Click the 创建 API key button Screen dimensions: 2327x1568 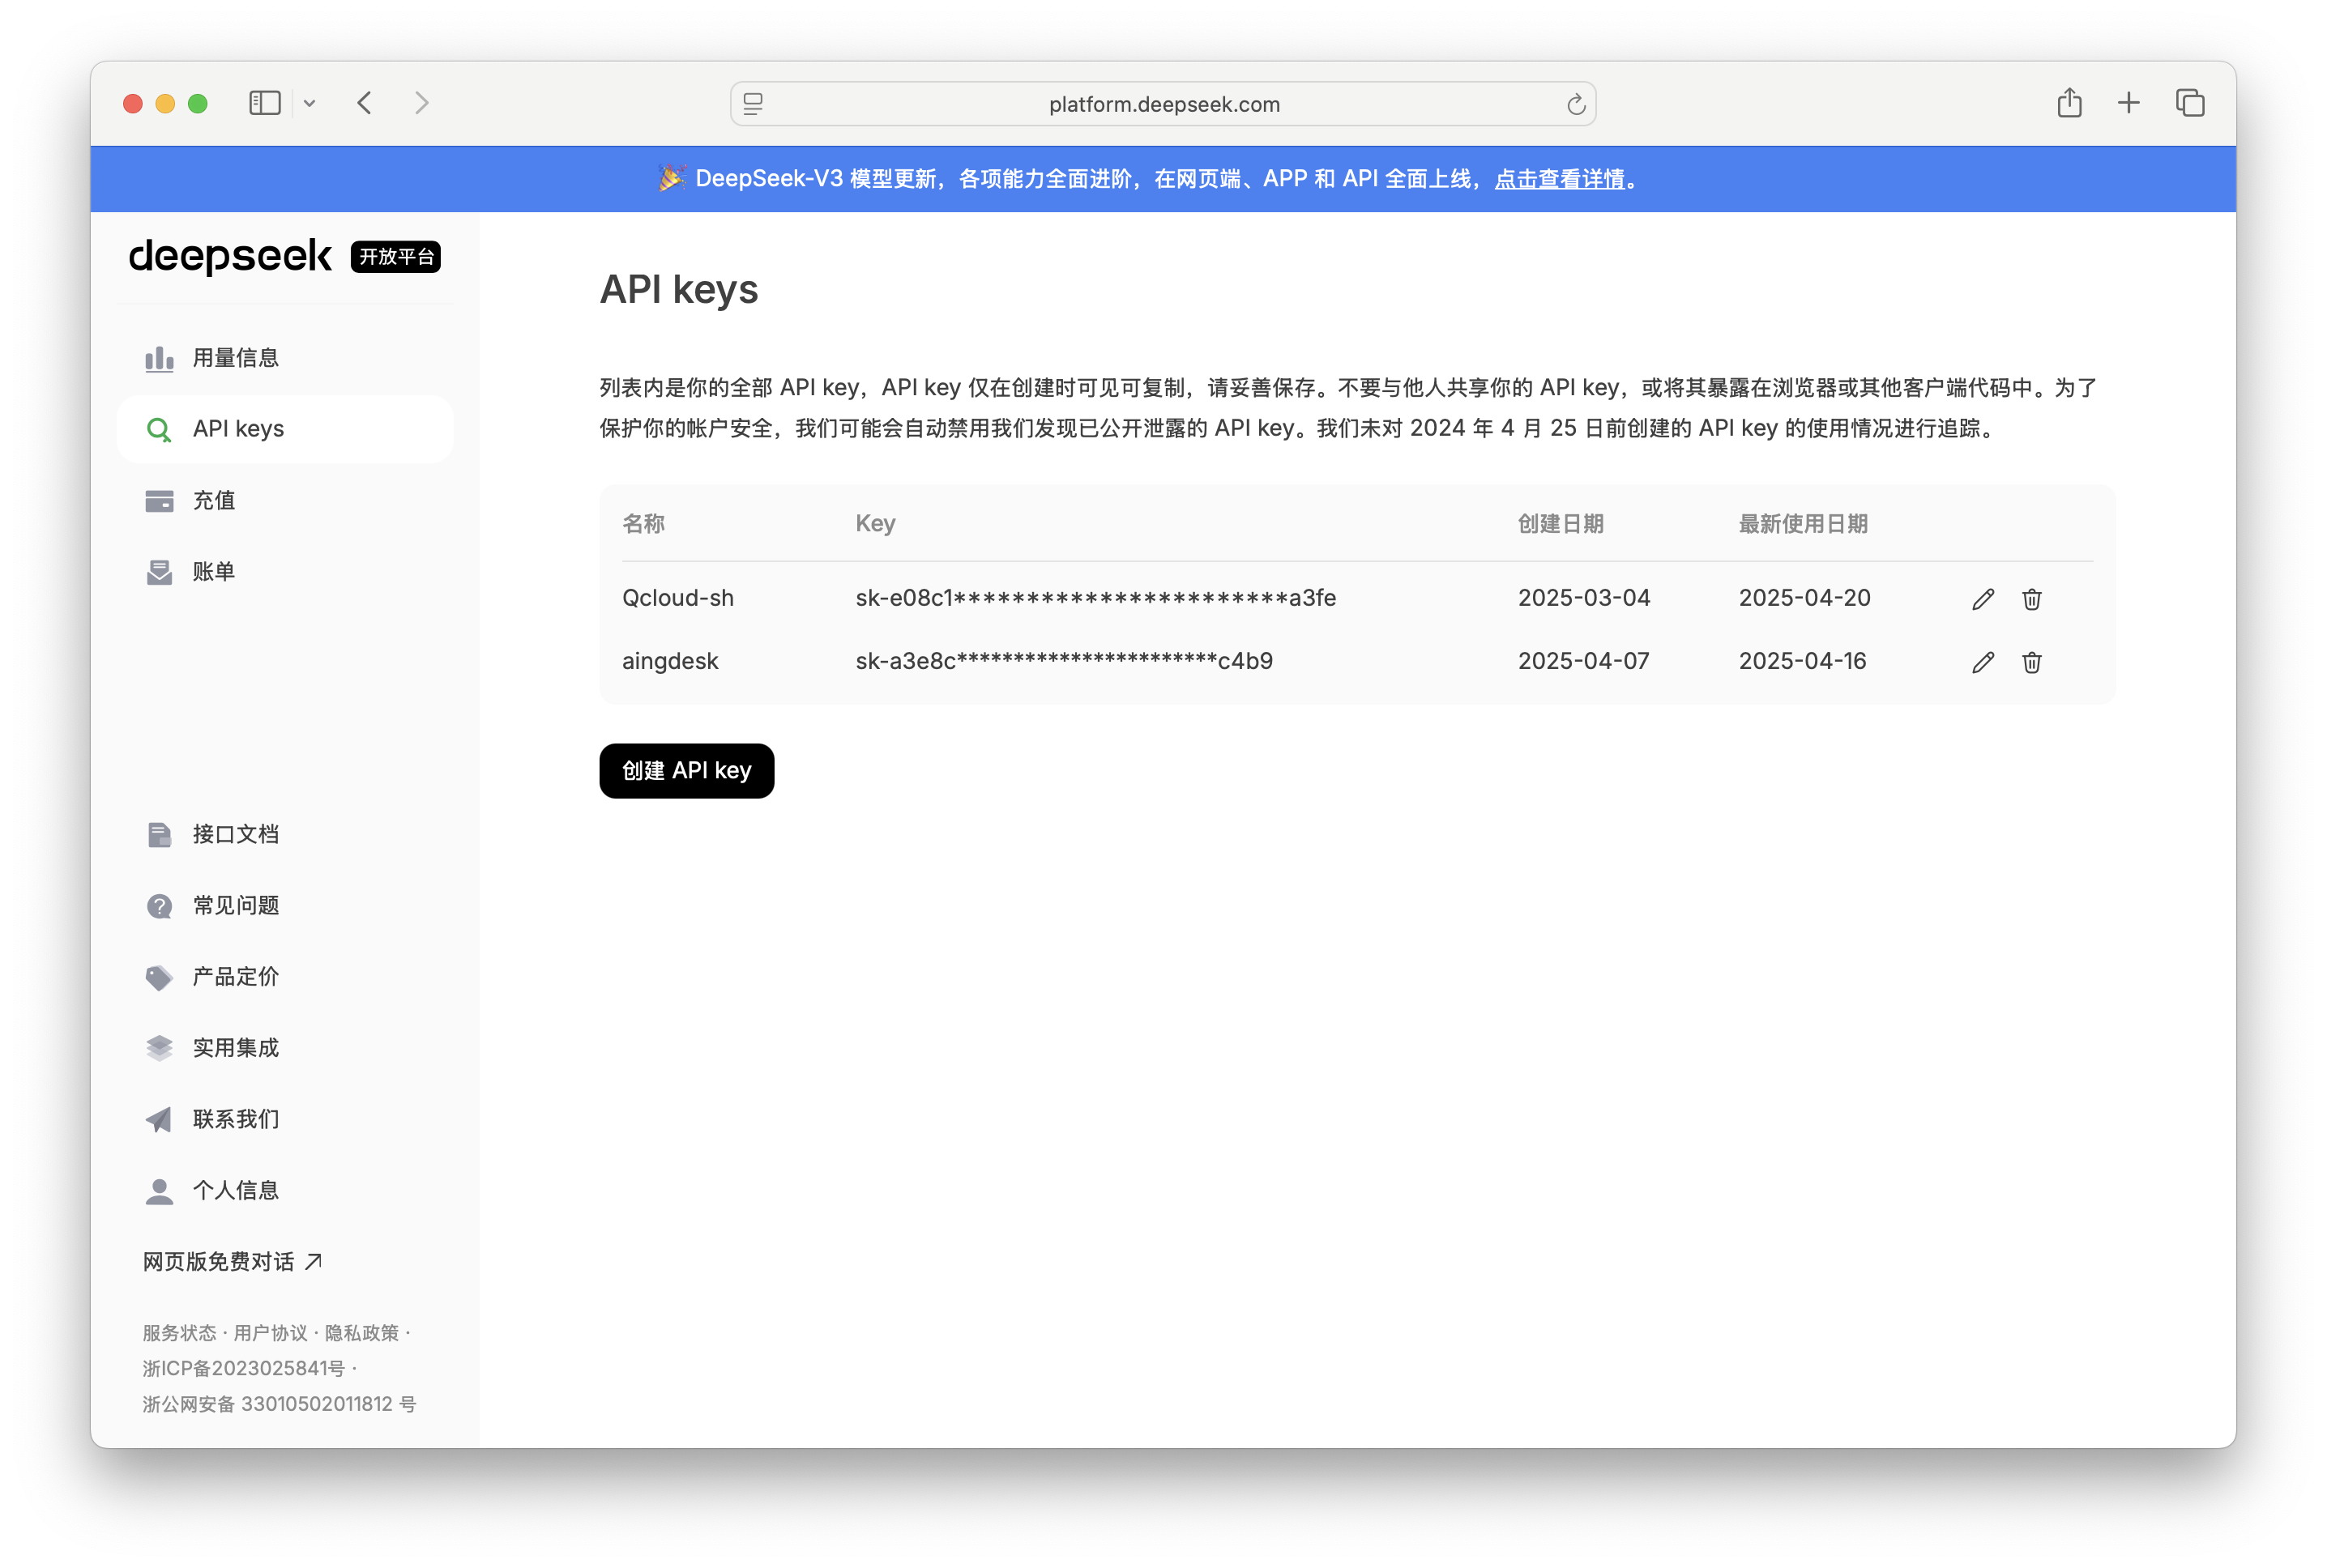coord(686,770)
